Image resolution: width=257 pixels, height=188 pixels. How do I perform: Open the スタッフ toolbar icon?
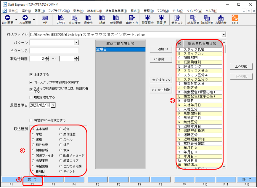point(61,20)
